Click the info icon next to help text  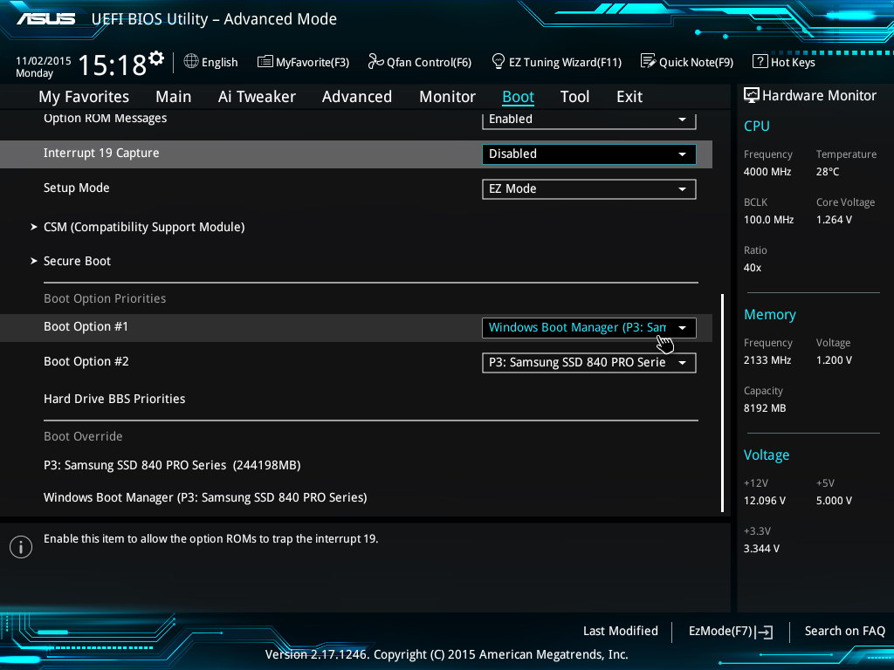(x=20, y=546)
